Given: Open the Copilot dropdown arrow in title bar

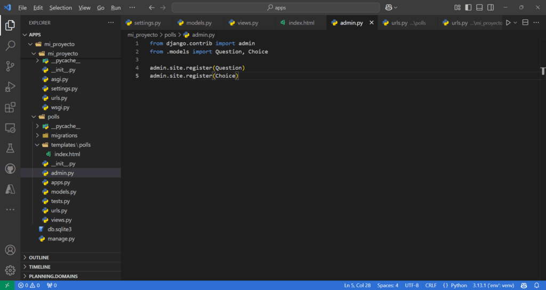Looking at the screenshot, I should click(396, 7).
